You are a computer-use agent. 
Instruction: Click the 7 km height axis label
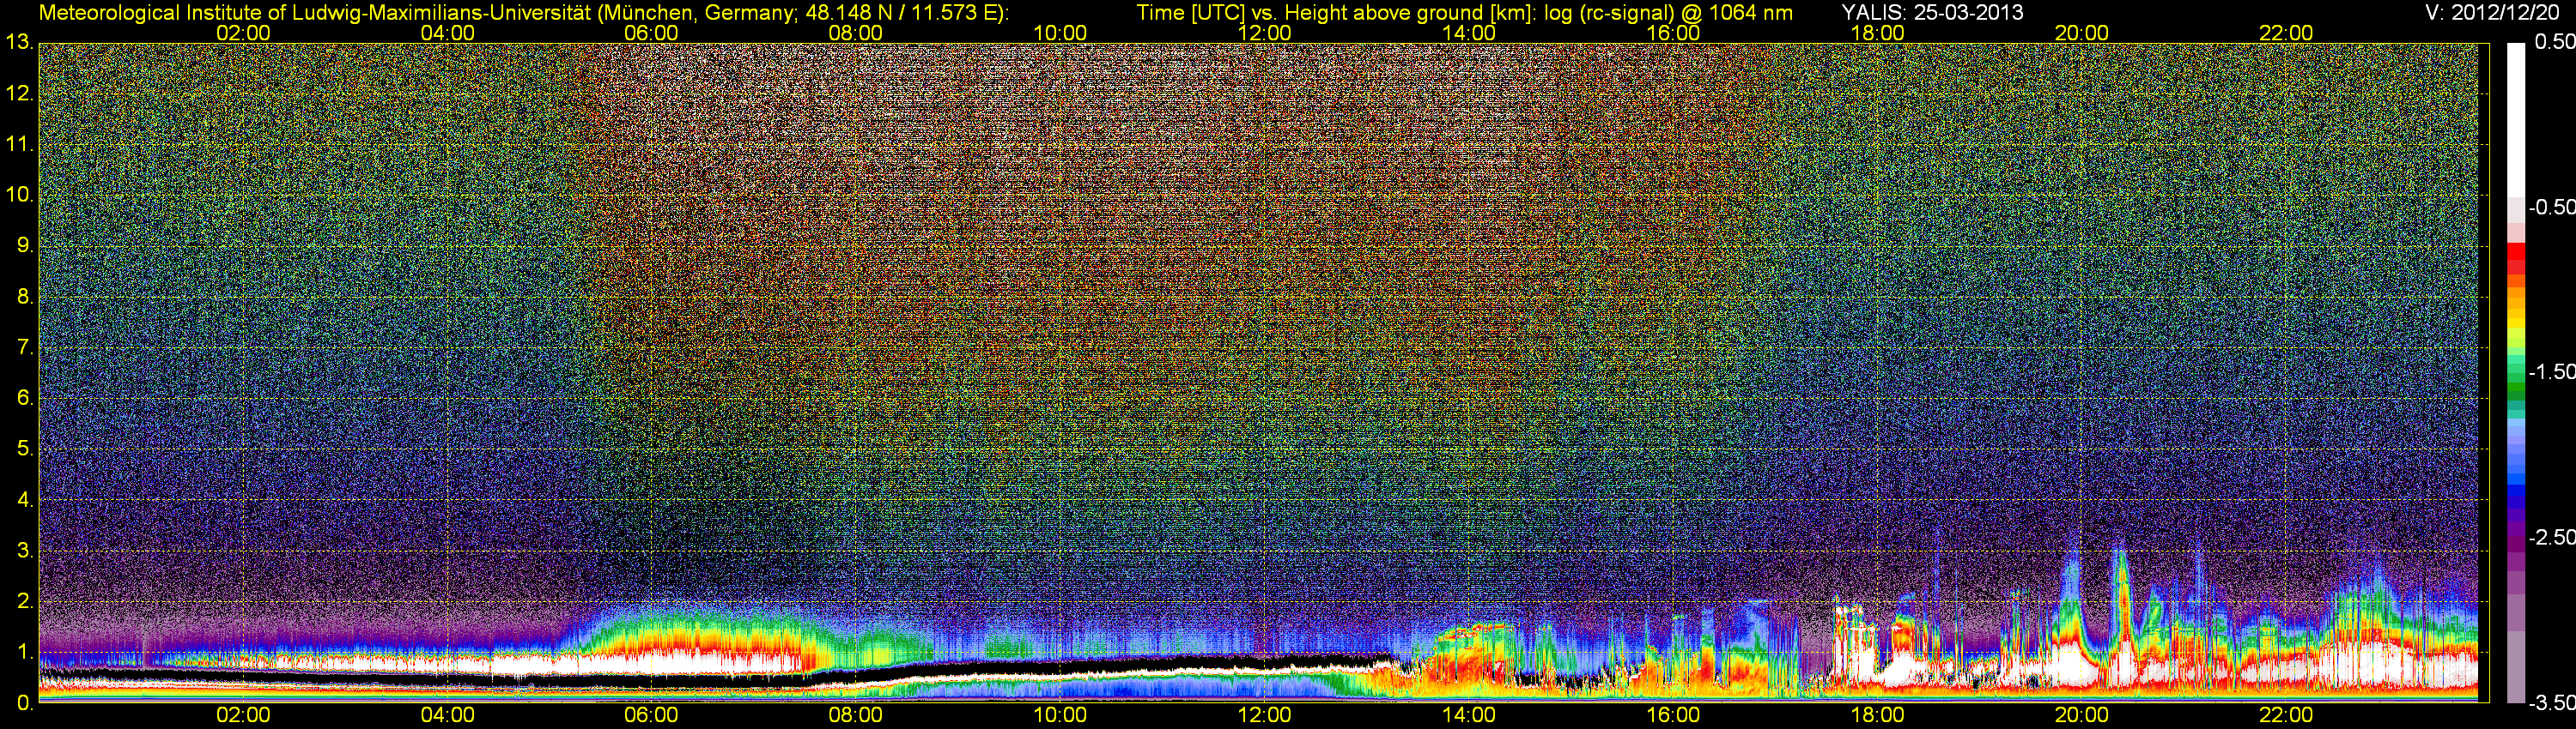(24, 347)
